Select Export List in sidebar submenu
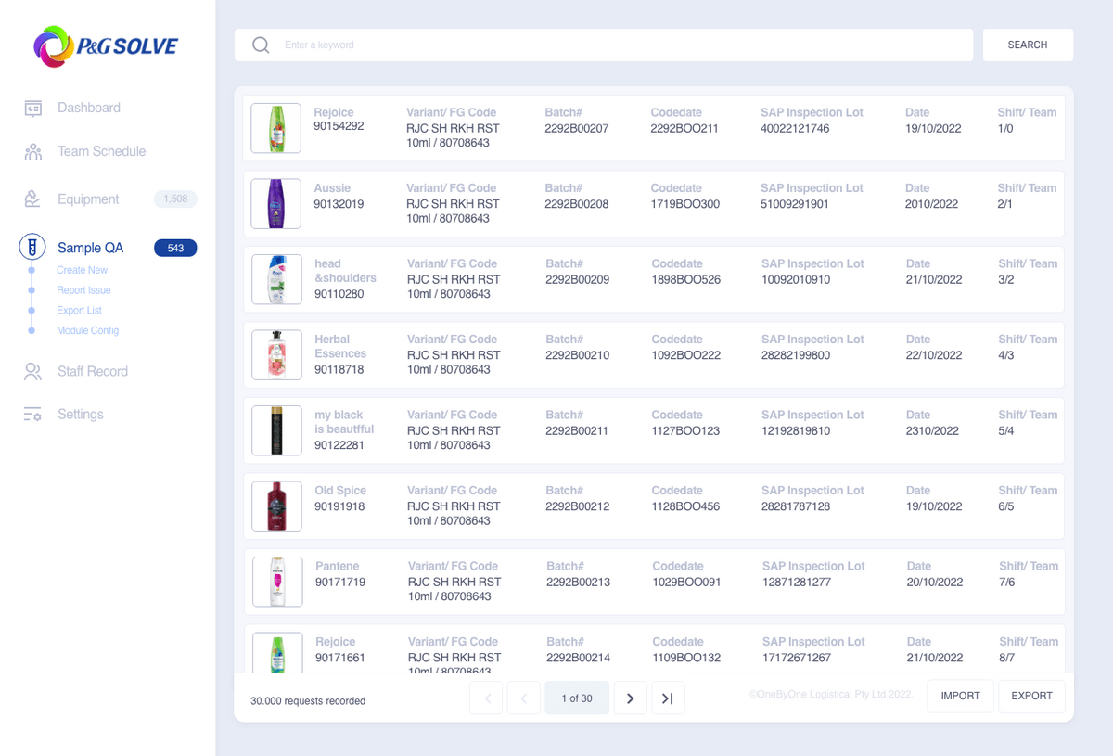Image resolution: width=1113 pixels, height=756 pixels. pyautogui.click(x=79, y=311)
